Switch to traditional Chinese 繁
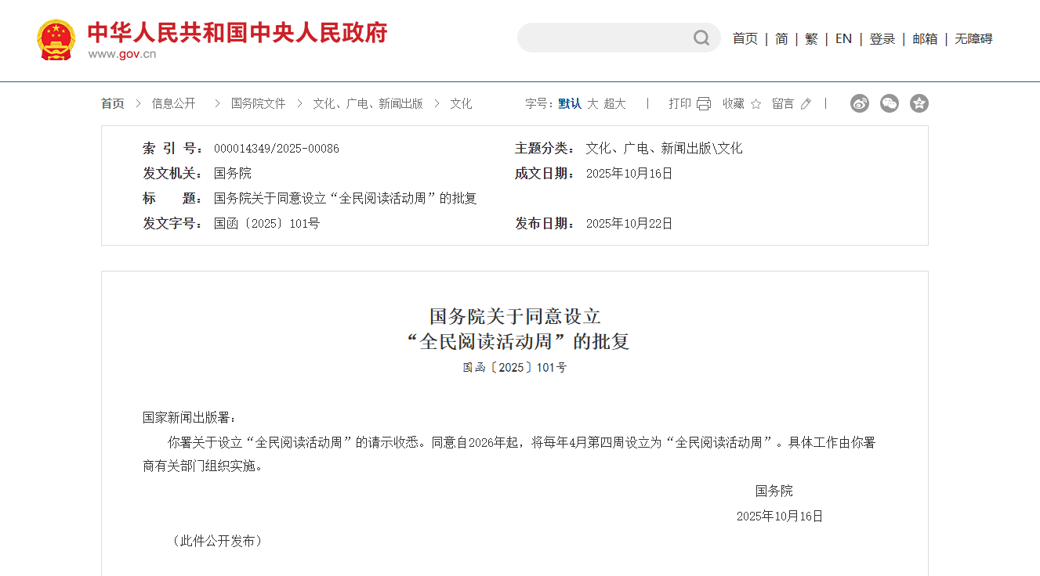This screenshot has width=1040, height=576. [811, 38]
